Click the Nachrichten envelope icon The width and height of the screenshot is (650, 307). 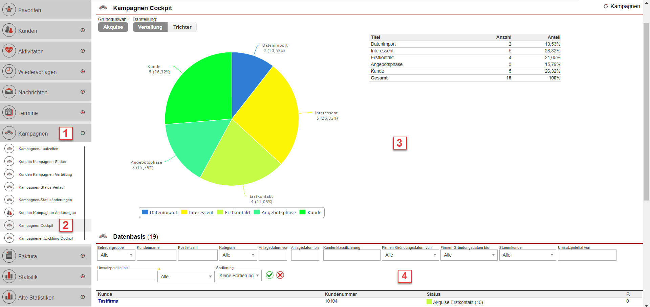coord(9,92)
